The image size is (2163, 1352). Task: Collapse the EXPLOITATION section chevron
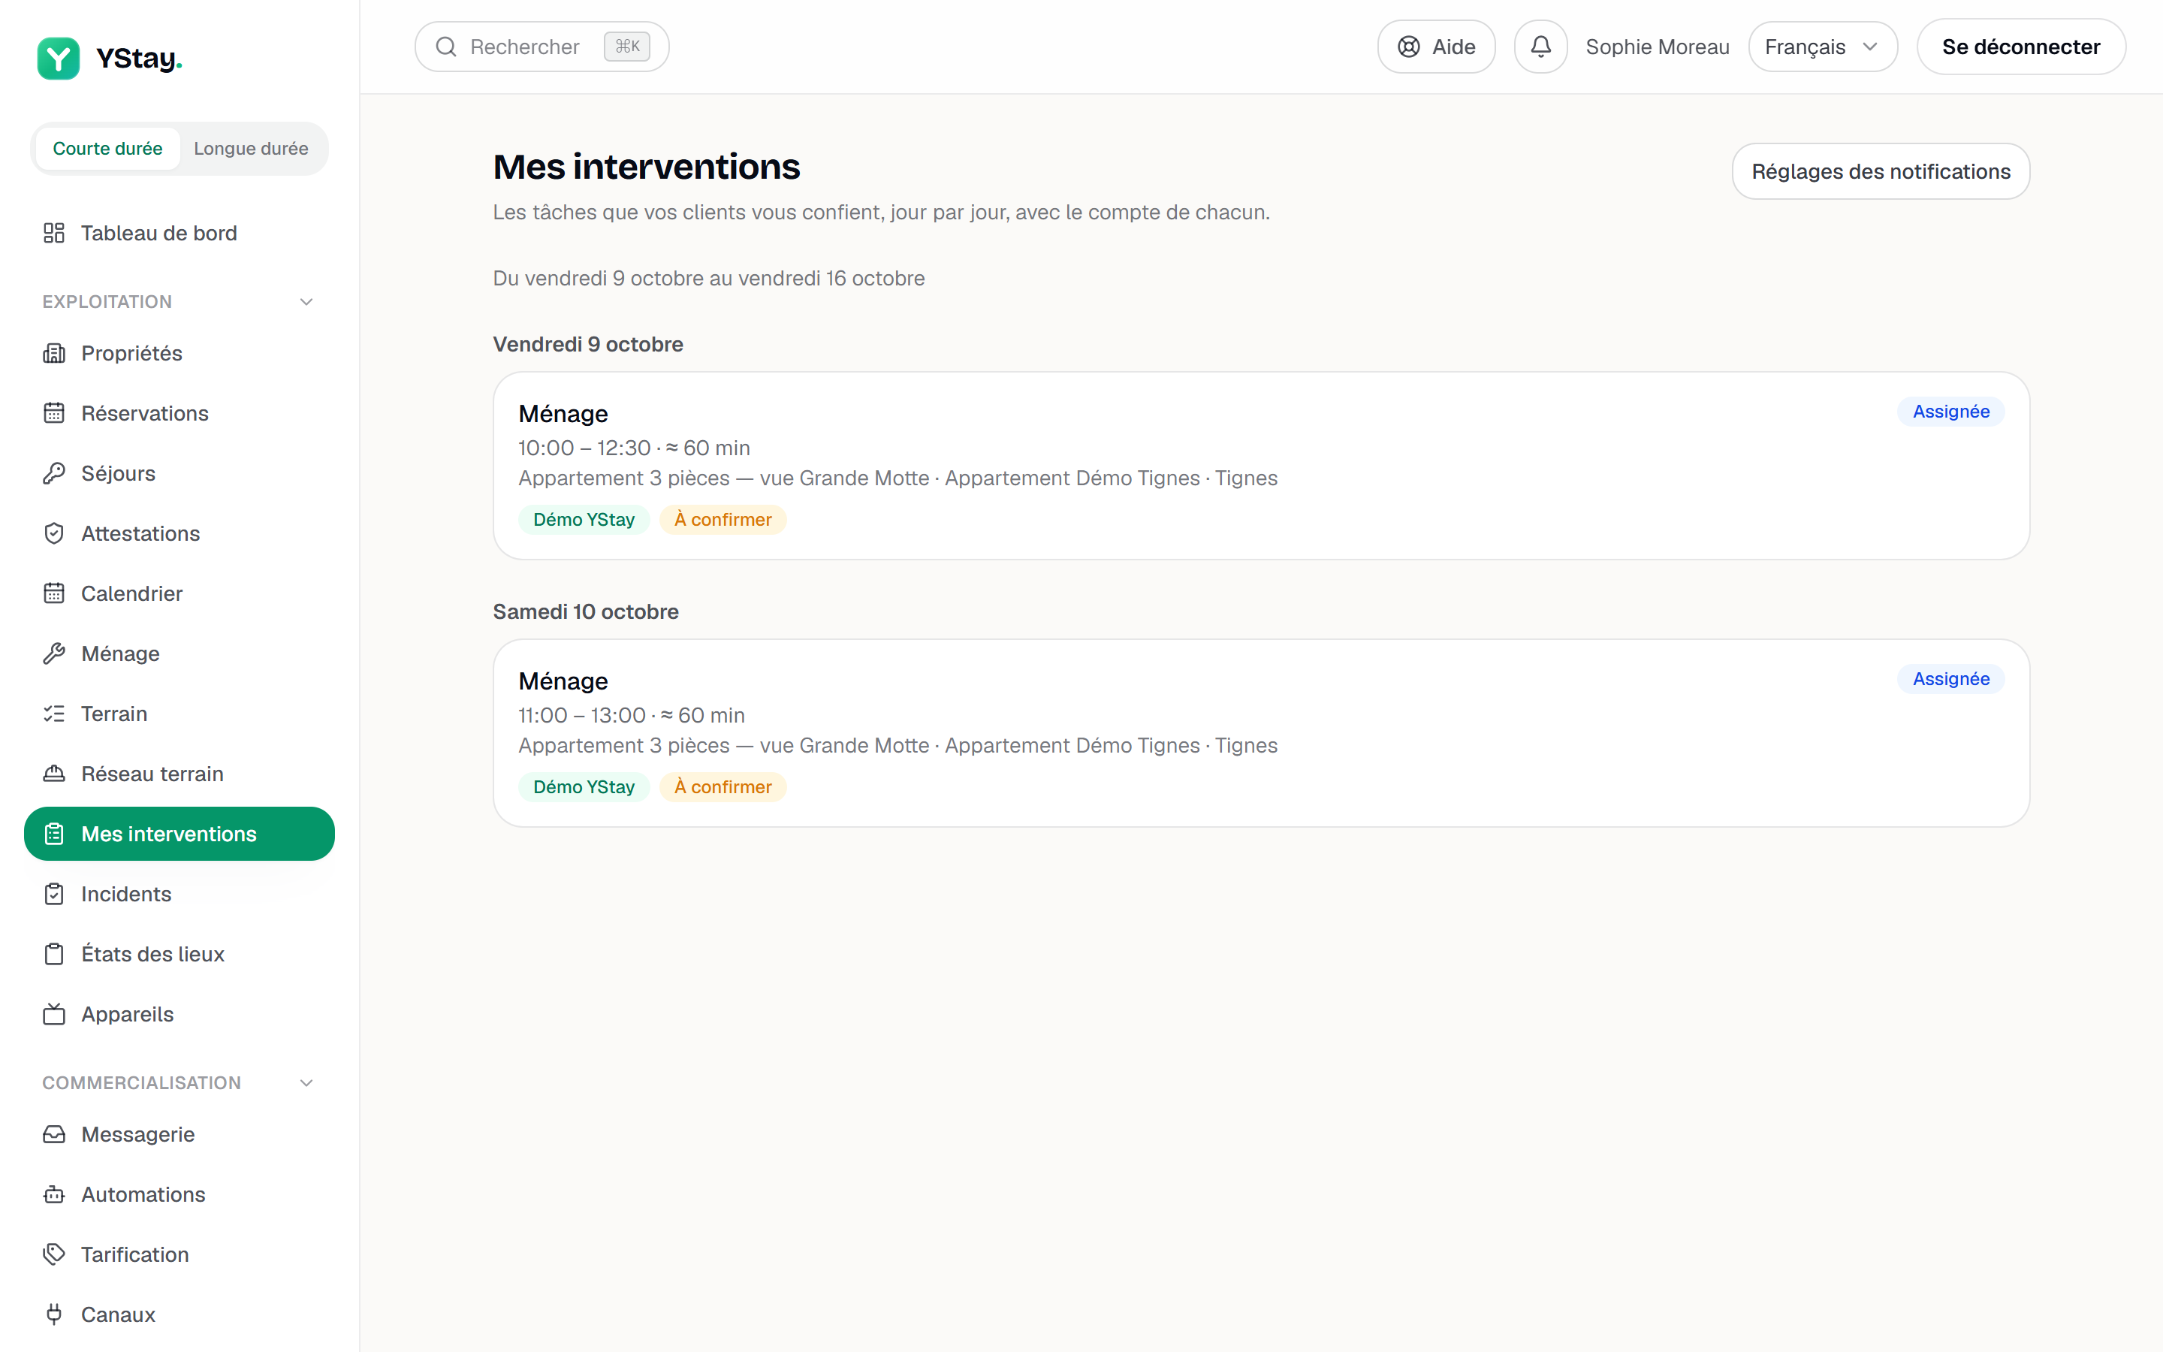[306, 302]
